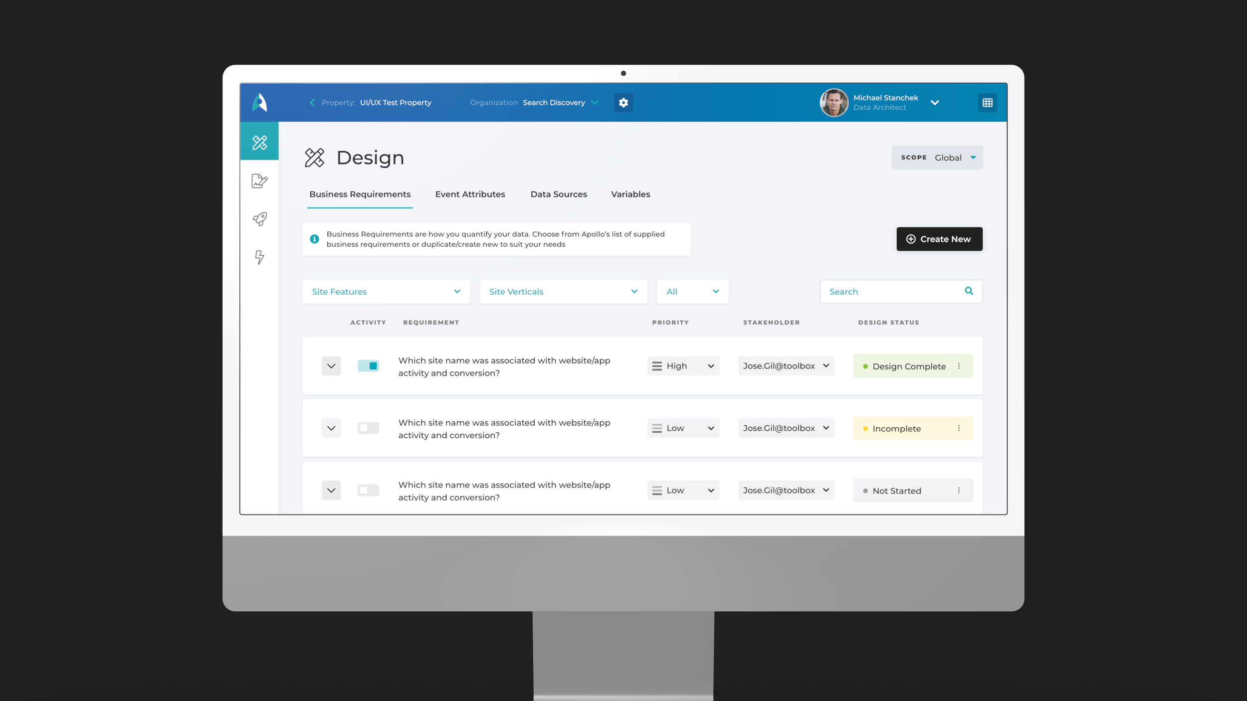Expand the first requirement row chevron
Image resolution: width=1247 pixels, height=701 pixels.
pyautogui.click(x=331, y=366)
